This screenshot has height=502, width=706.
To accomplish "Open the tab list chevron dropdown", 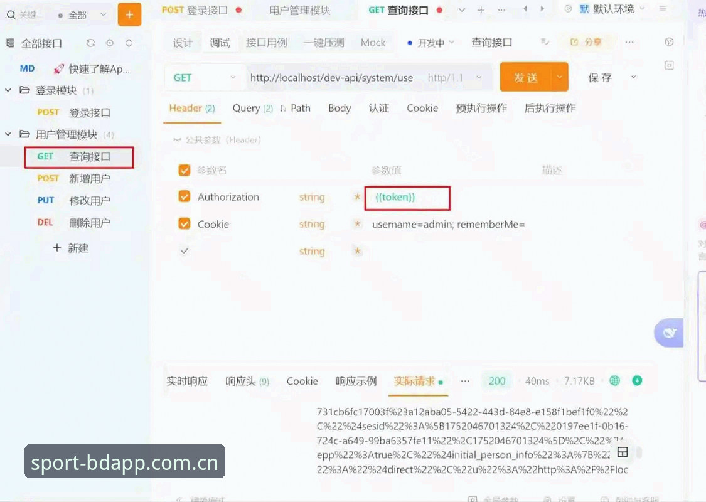I will click(461, 10).
